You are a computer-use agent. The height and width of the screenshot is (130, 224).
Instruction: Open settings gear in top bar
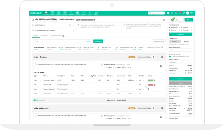pos(172,13)
